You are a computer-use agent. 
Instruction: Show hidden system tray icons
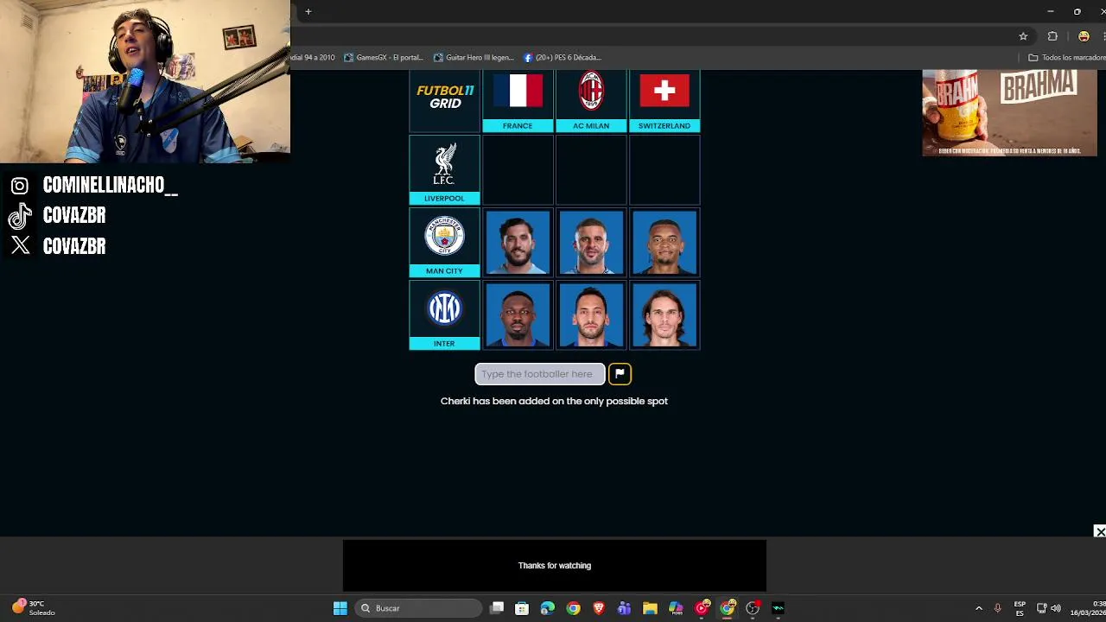click(979, 608)
